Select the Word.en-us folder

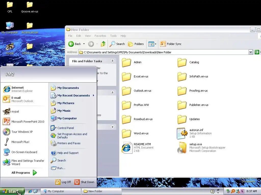click(135, 134)
